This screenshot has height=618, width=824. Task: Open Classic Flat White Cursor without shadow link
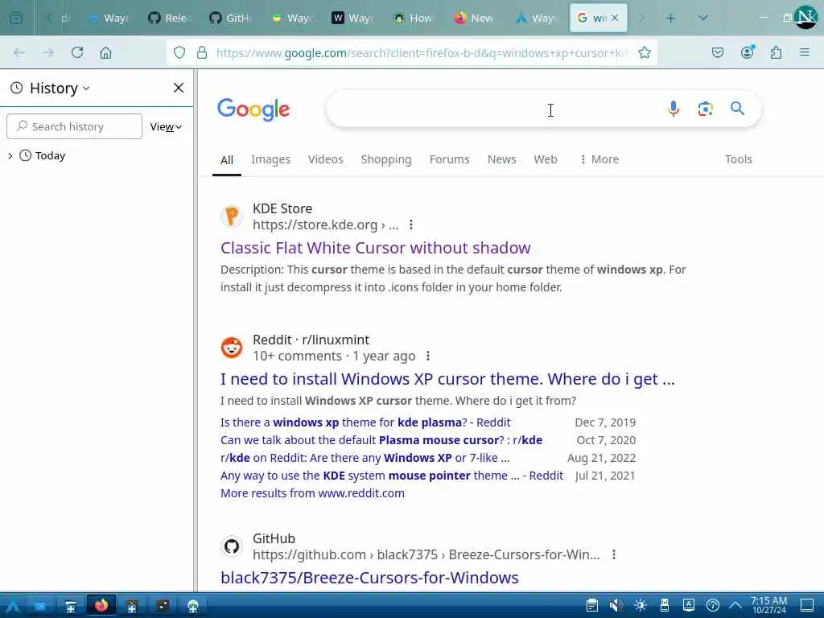(376, 248)
